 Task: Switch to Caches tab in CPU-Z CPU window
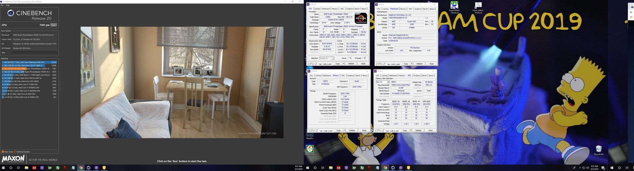click(x=317, y=9)
